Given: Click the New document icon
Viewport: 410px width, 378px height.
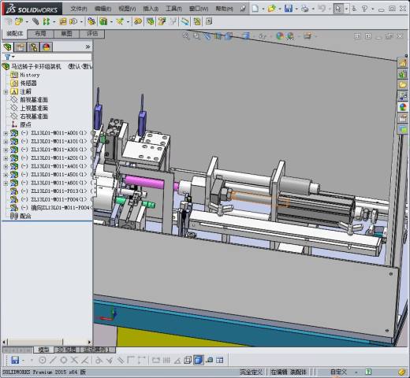Looking at the screenshot, I should [255, 9].
